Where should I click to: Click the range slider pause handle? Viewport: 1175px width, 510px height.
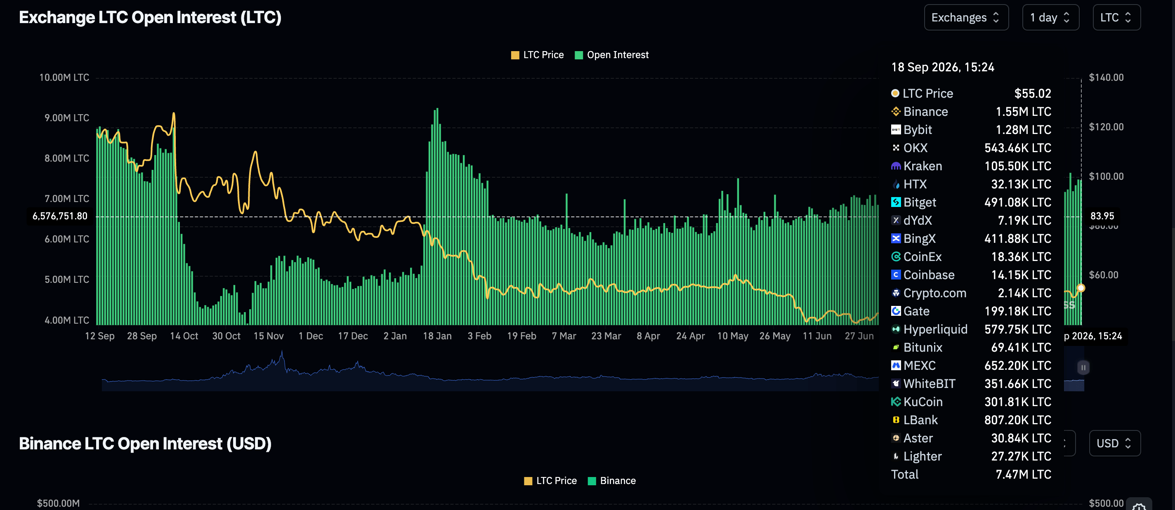point(1083,367)
